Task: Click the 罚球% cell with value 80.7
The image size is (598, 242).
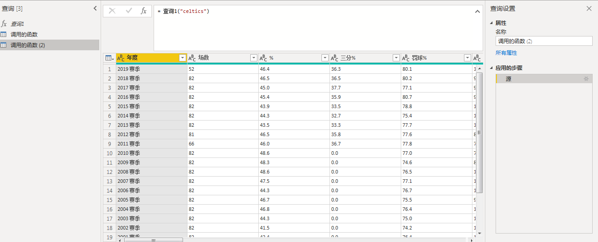Action: tap(436, 97)
